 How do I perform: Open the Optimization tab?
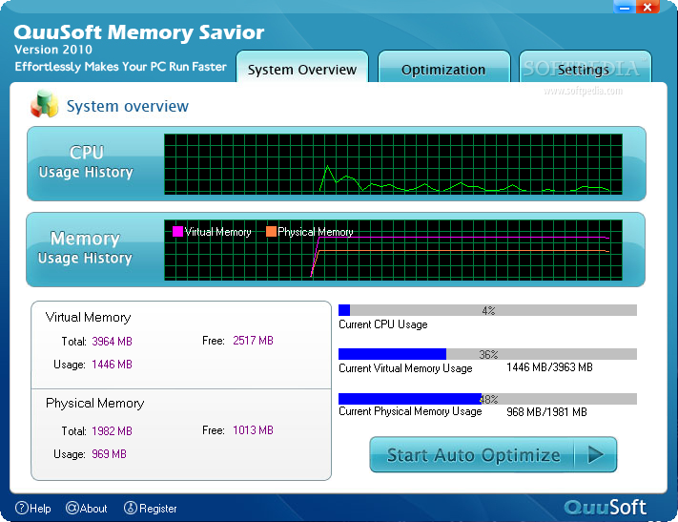(x=443, y=67)
